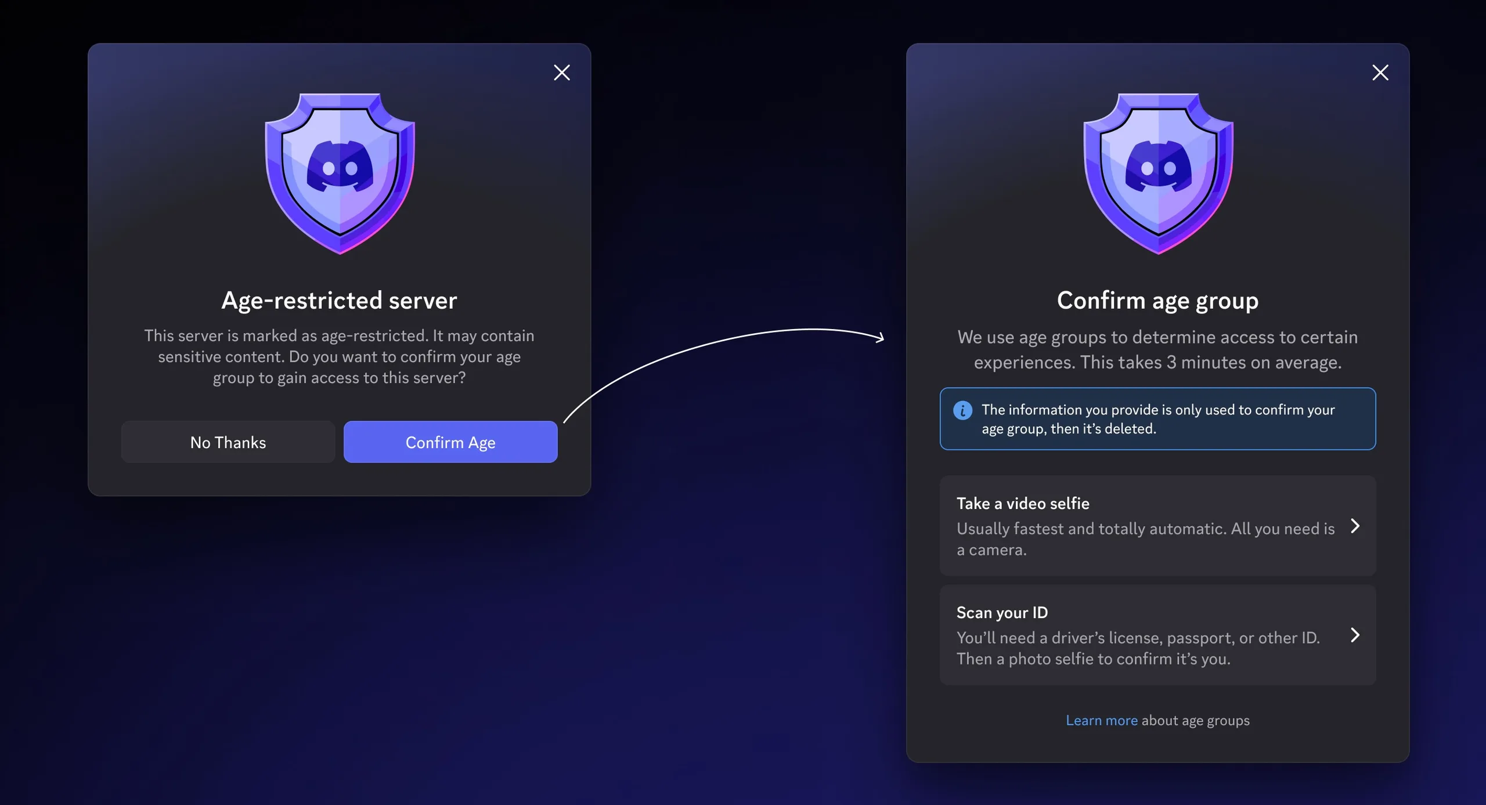Screen dimensions: 1486x805
Task: Click the Take a video selfie heading text
Action: coord(1023,503)
